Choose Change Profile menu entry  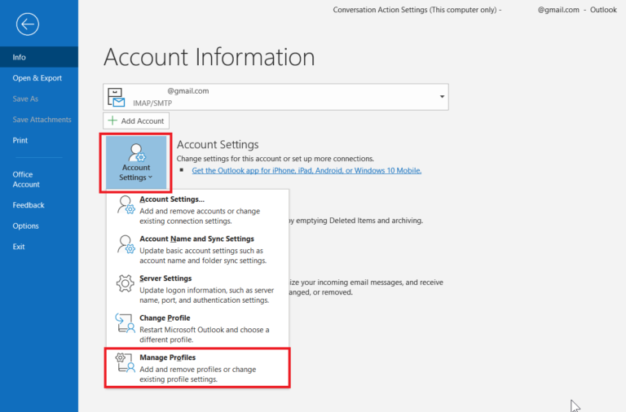point(197,328)
